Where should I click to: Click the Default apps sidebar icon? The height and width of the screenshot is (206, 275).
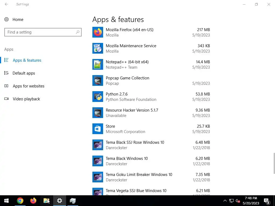[6, 73]
